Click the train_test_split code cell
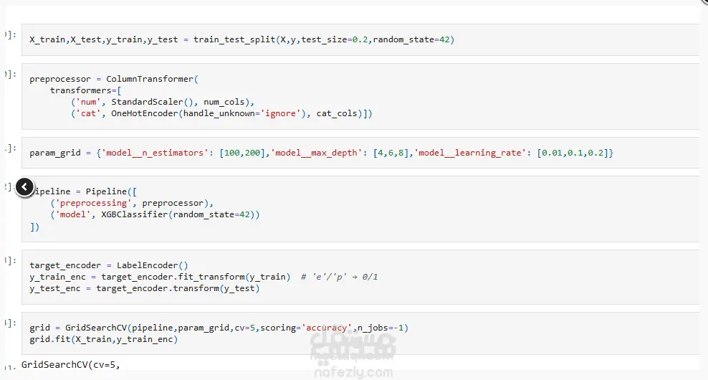This screenshot has width=708, height=380. (360, 39)
